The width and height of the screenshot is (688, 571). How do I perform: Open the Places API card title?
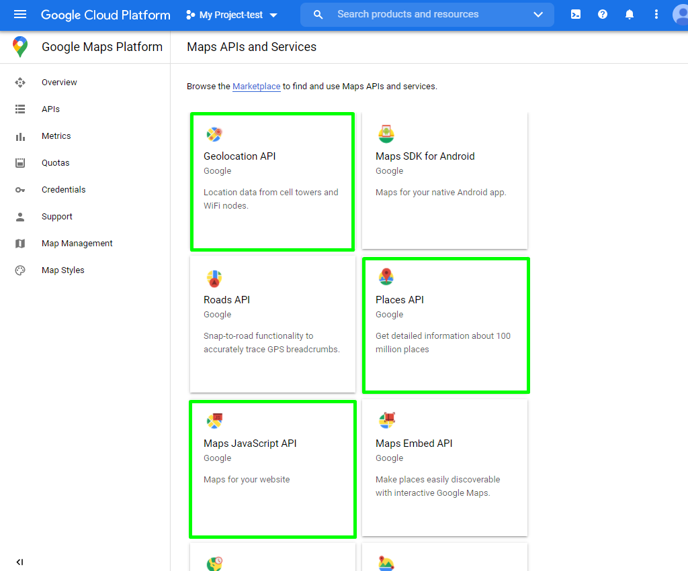click(x=400, y=300)
